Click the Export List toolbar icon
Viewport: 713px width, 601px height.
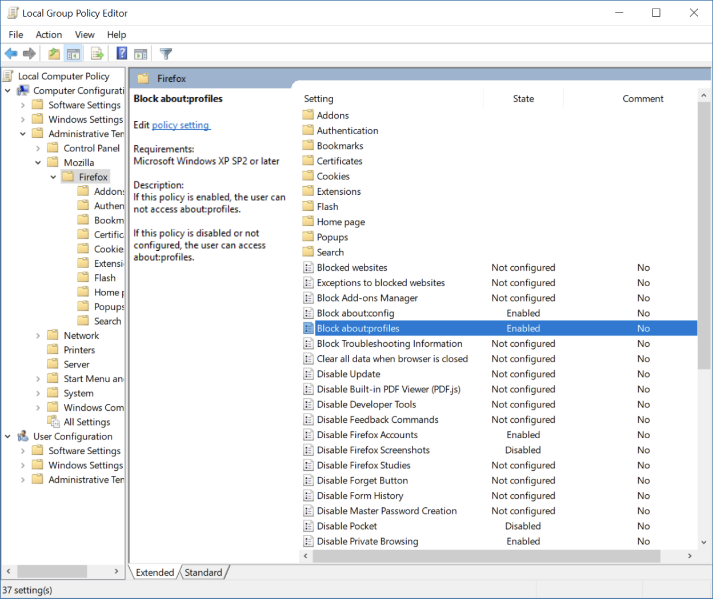click(97, 54)
